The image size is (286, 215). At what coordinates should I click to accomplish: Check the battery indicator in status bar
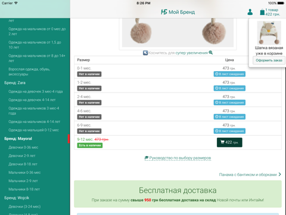coord(281,3)
